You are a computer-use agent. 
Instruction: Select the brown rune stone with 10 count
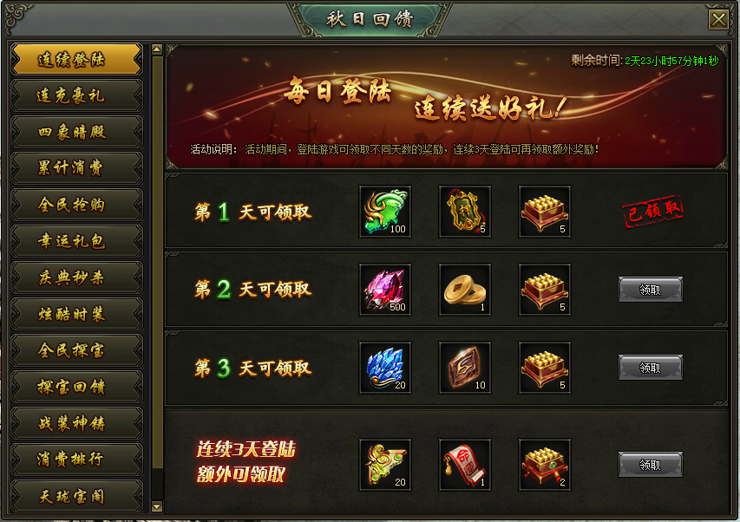(465, 368)
